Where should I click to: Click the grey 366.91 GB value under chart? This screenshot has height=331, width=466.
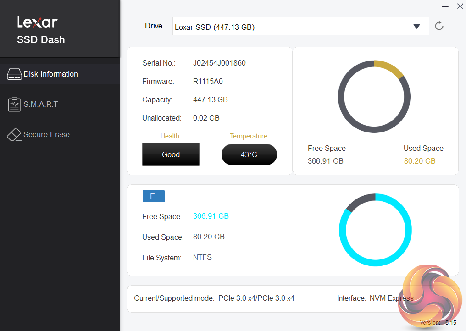point(326,161)
